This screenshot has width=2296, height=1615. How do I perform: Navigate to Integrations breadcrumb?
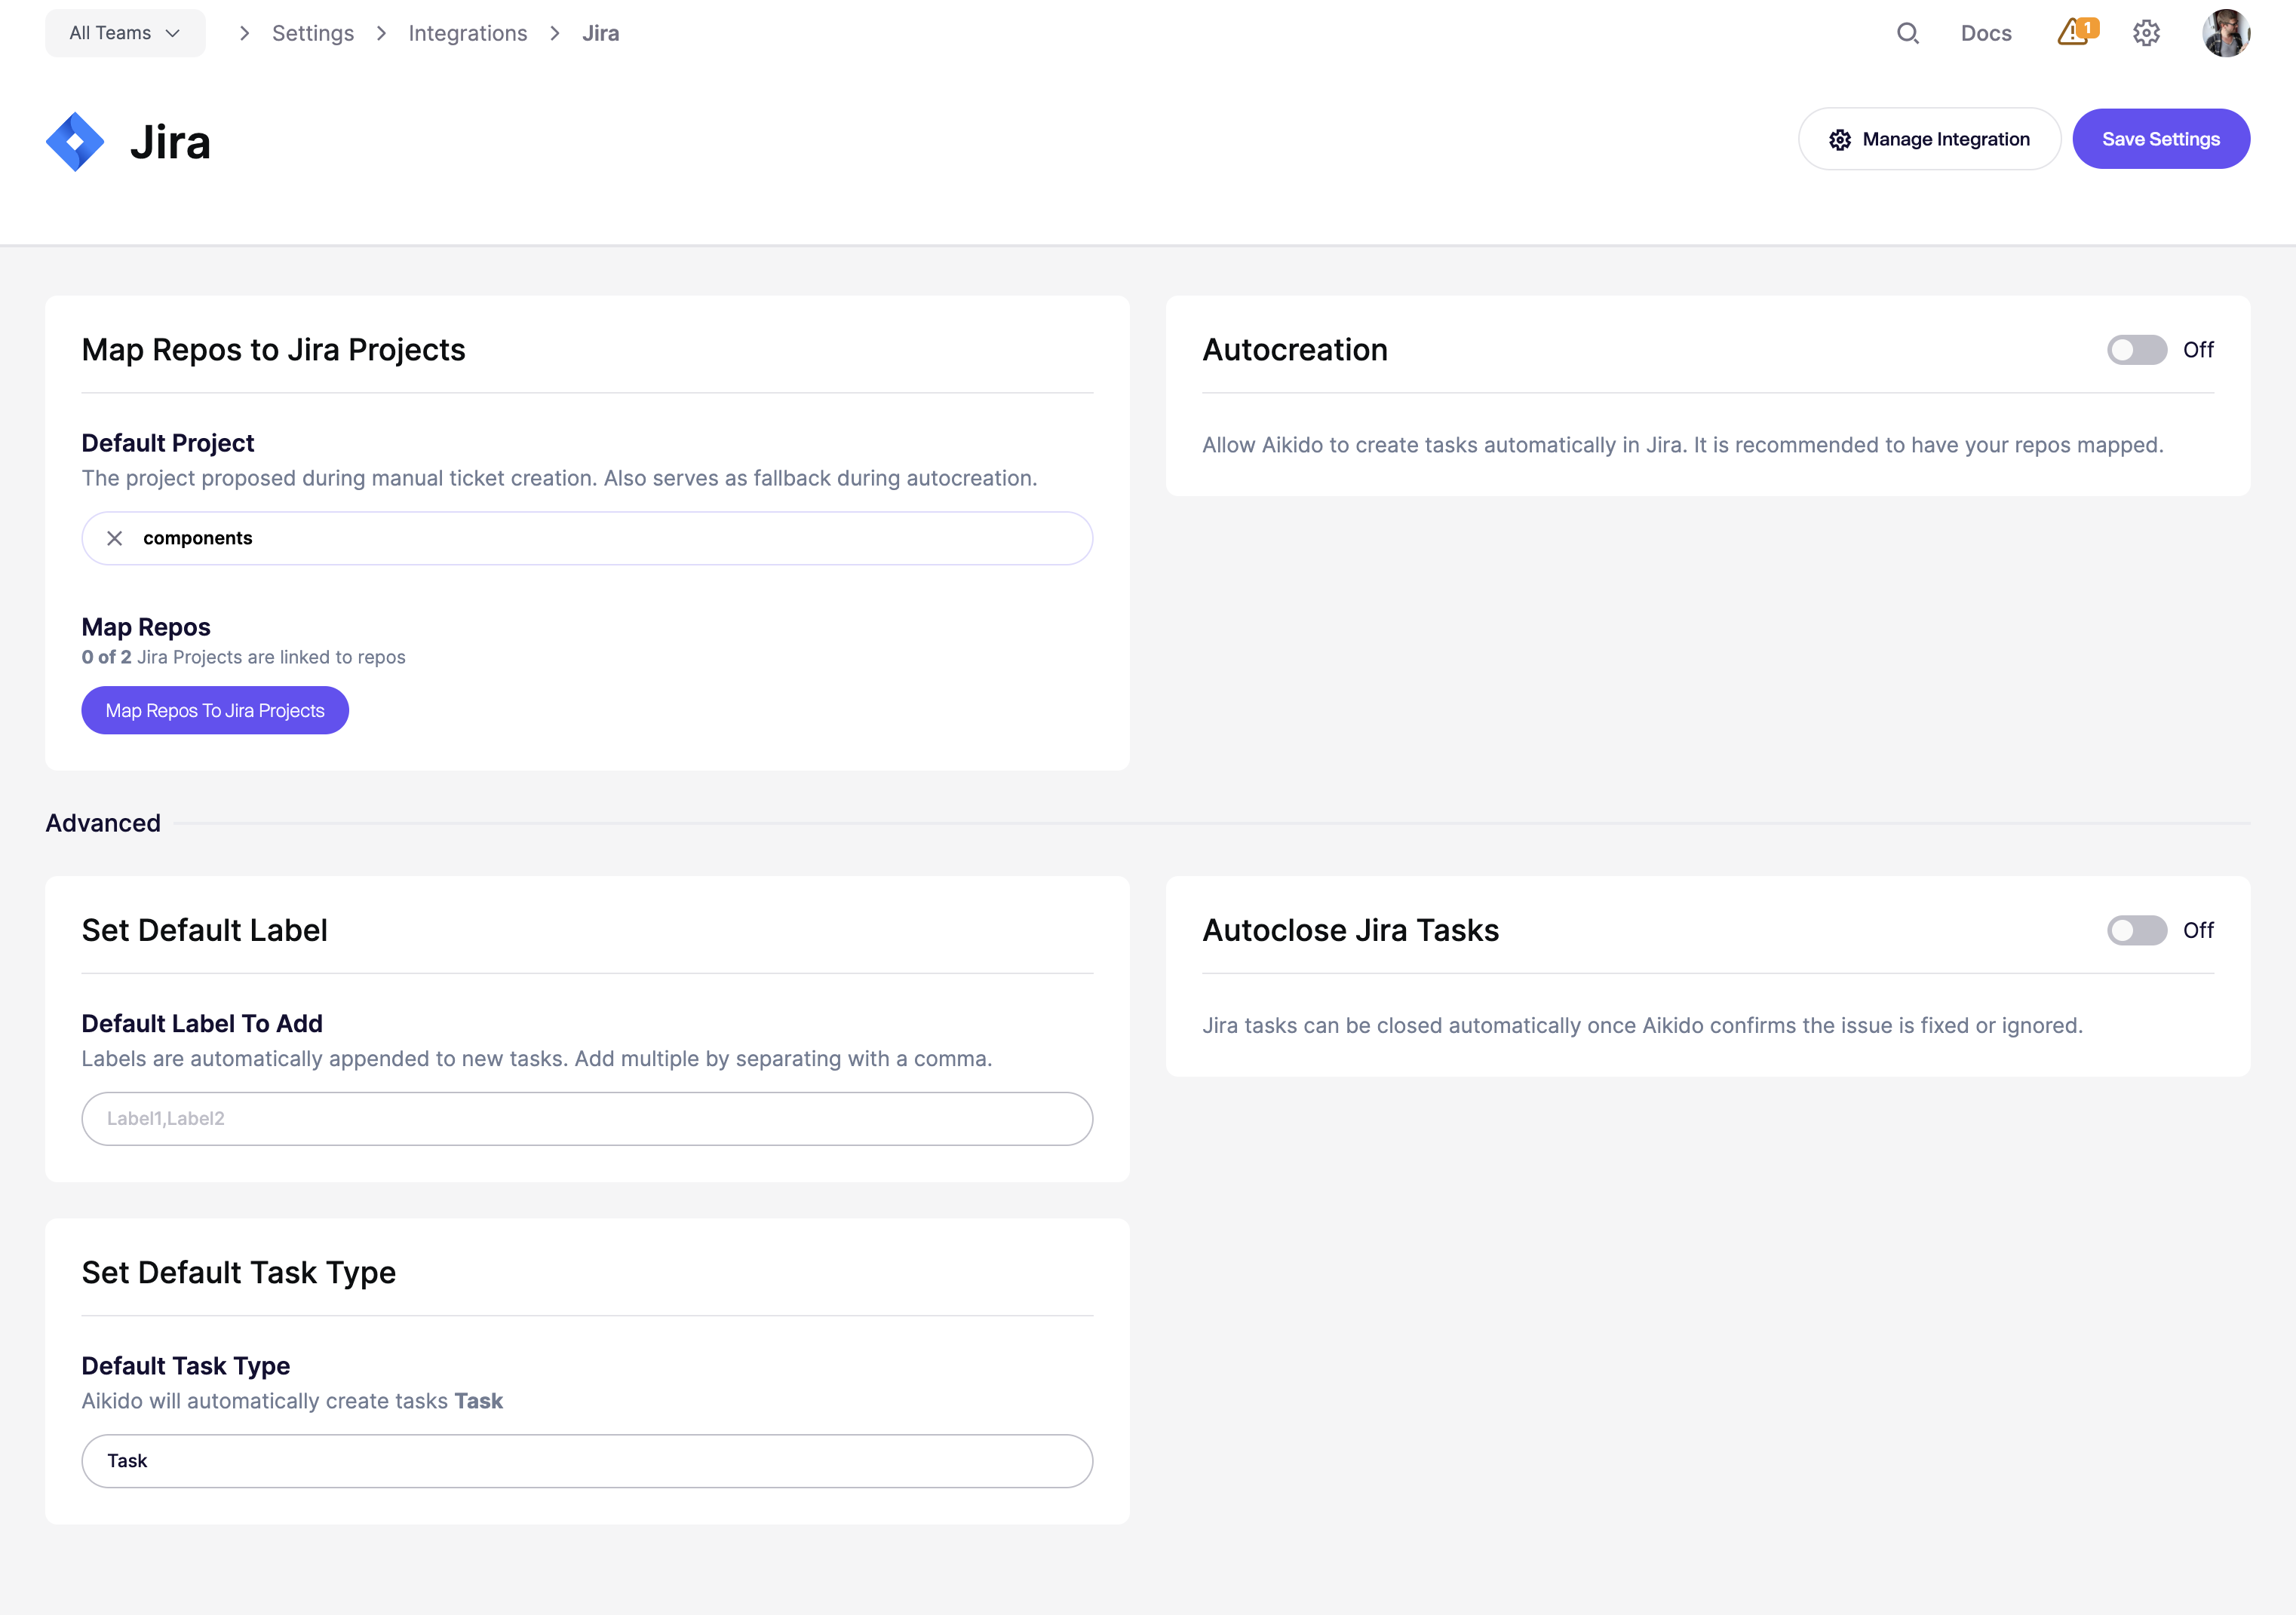click(x=467, y=33)
